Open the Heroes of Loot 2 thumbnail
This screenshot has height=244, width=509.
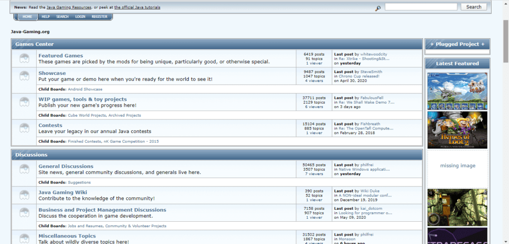click(x=457, y=130)
